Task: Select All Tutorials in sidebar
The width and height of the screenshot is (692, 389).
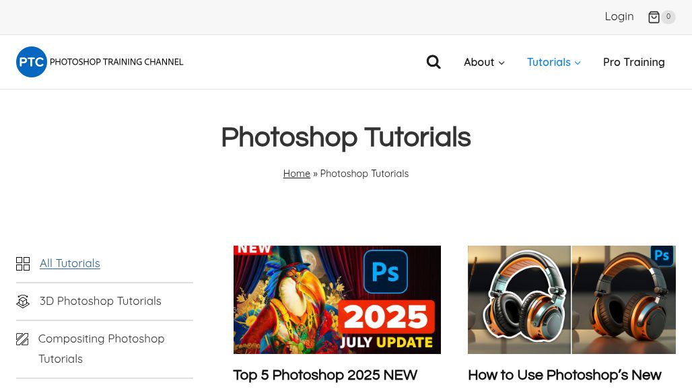Action: coord(70,263)
